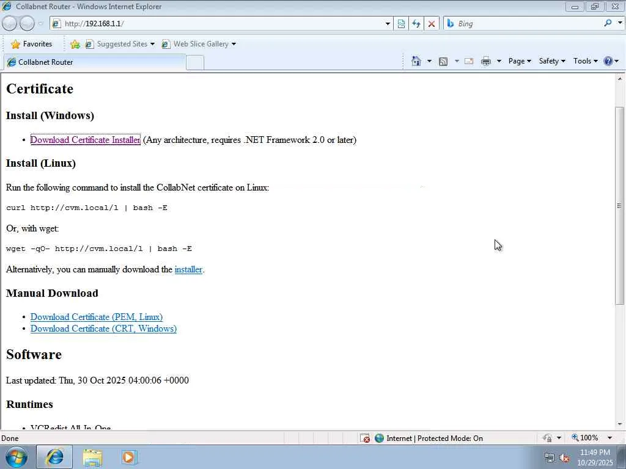626x469 pixels.
Task: Click the Done status text
Action: click(x=10, y=438)
